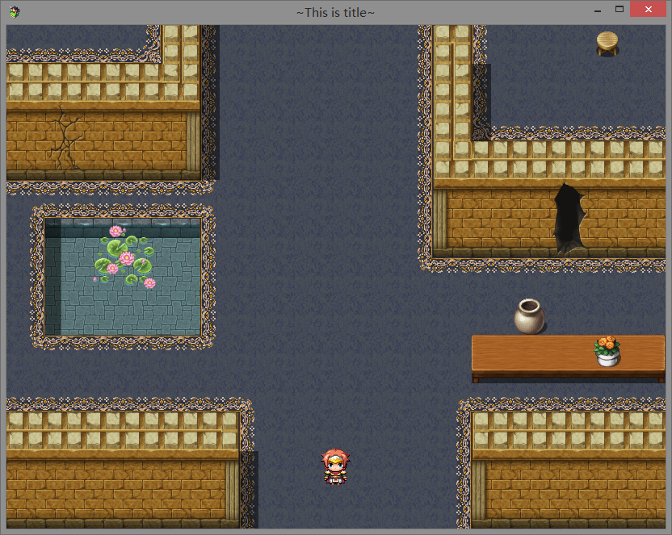Click the red-haired player character sprite
The image size is (672, 535).
pyautogui.click(x=335, y=466)
